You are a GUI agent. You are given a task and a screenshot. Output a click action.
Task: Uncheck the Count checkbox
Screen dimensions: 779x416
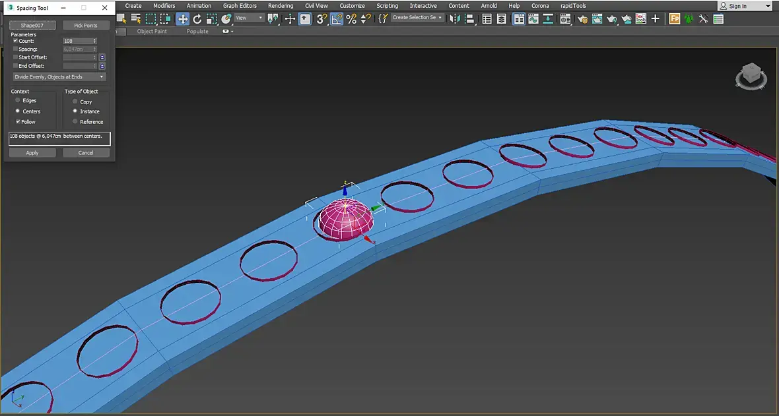[x=16, y=41]
